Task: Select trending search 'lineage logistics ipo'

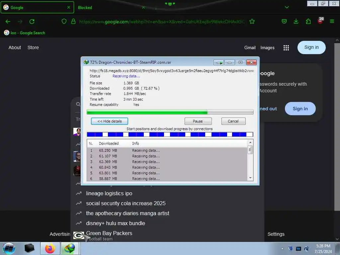Action: (x=109, y=194)
